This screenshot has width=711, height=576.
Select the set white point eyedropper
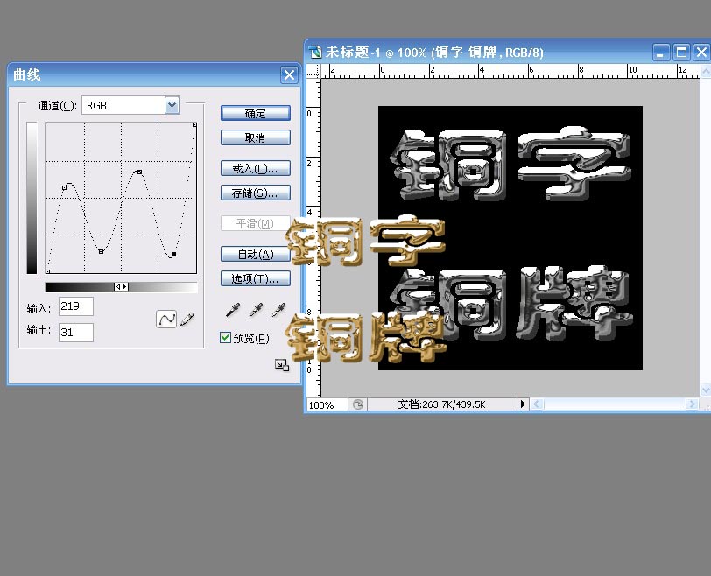[x=279, y=309]
